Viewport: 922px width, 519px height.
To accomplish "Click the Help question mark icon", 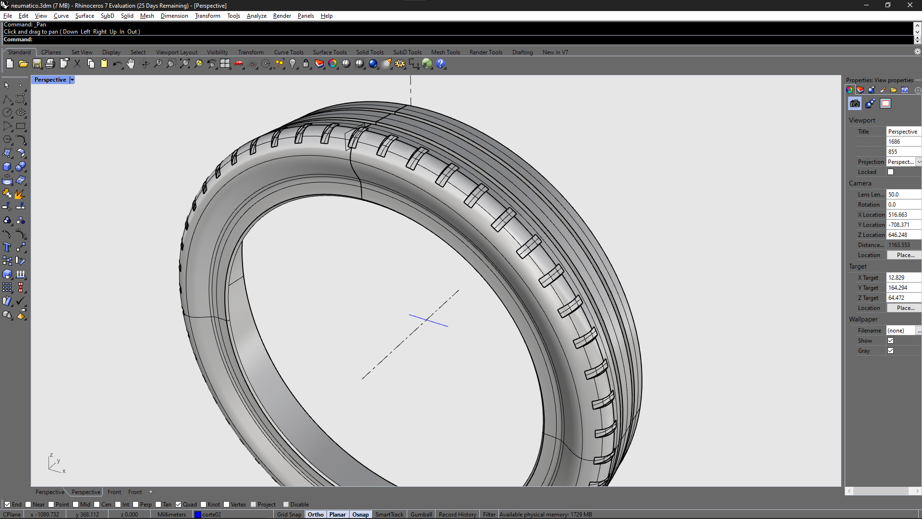I will coord(440,63).
